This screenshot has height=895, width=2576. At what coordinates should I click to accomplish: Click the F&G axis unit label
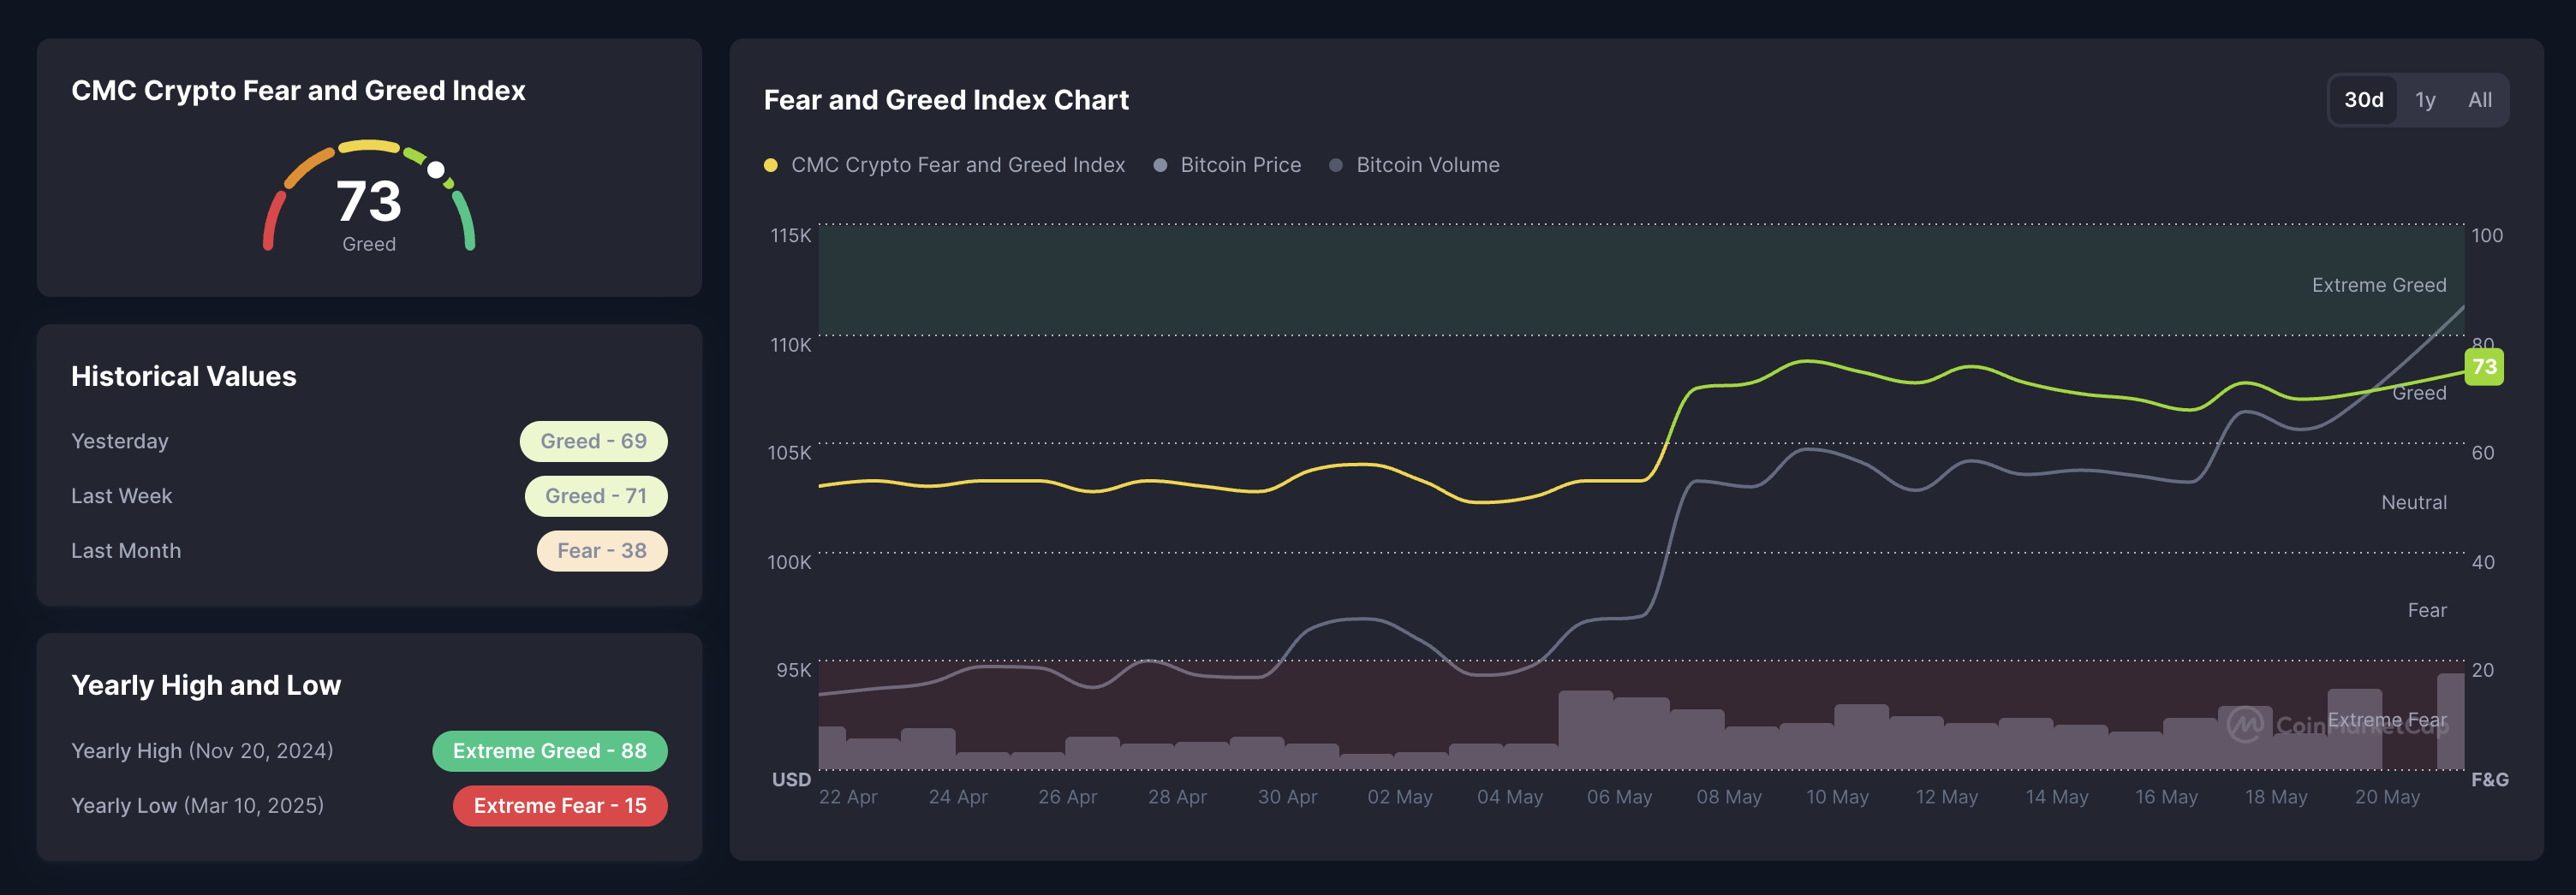(x=2489, y=779)
